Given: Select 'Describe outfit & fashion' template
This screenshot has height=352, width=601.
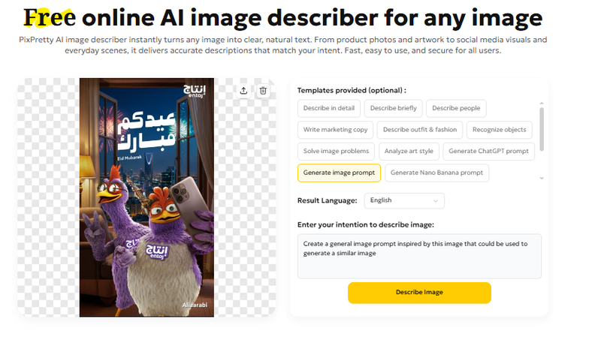Looking at the screenshot, I should click(419, 130).
